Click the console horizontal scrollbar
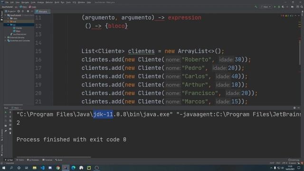Screen dimensions: 304x171 pyautogui.click(x=54, y=157)
